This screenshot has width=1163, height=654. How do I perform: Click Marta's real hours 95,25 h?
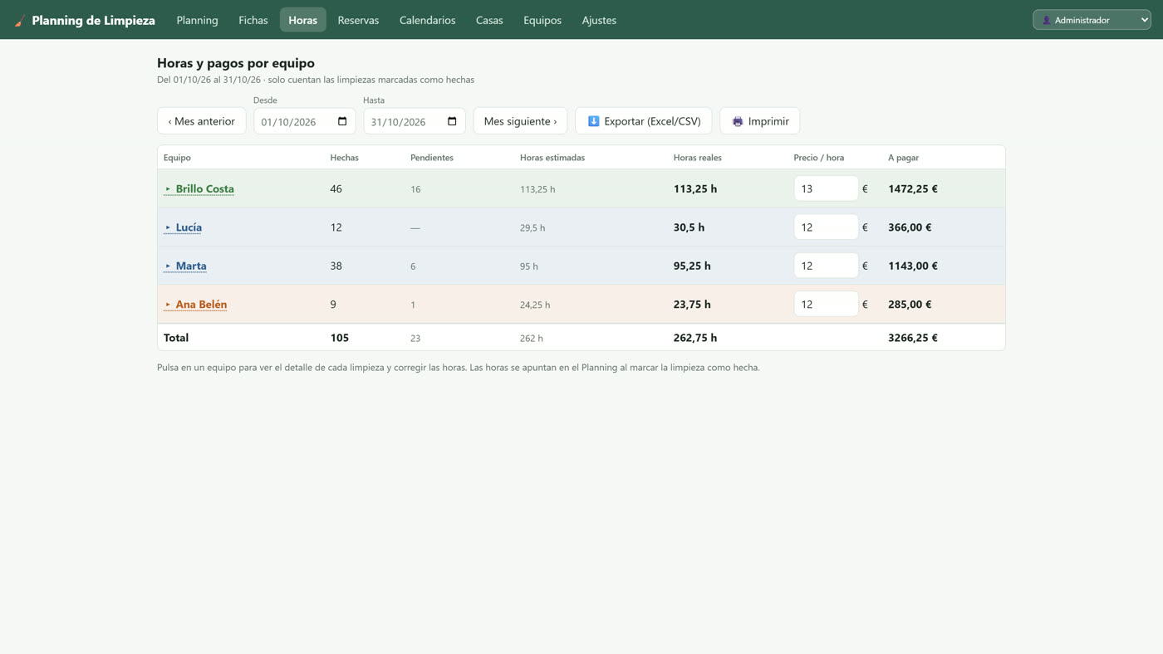(692, 266)
